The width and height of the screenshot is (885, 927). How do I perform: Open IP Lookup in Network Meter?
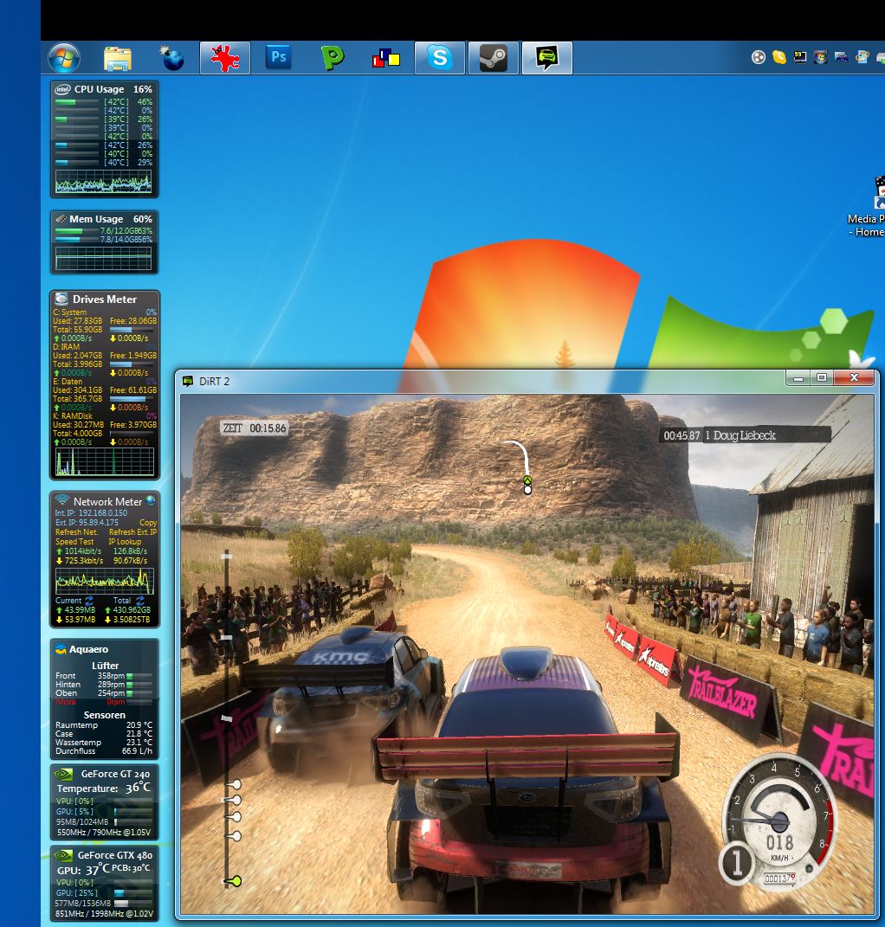click(125, 542)
